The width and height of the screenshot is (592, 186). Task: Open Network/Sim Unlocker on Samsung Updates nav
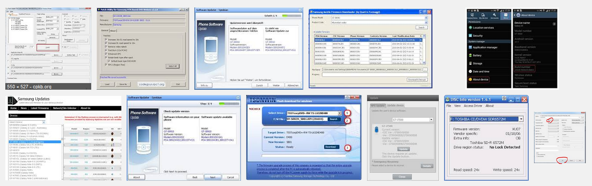(x=65, y=108)
